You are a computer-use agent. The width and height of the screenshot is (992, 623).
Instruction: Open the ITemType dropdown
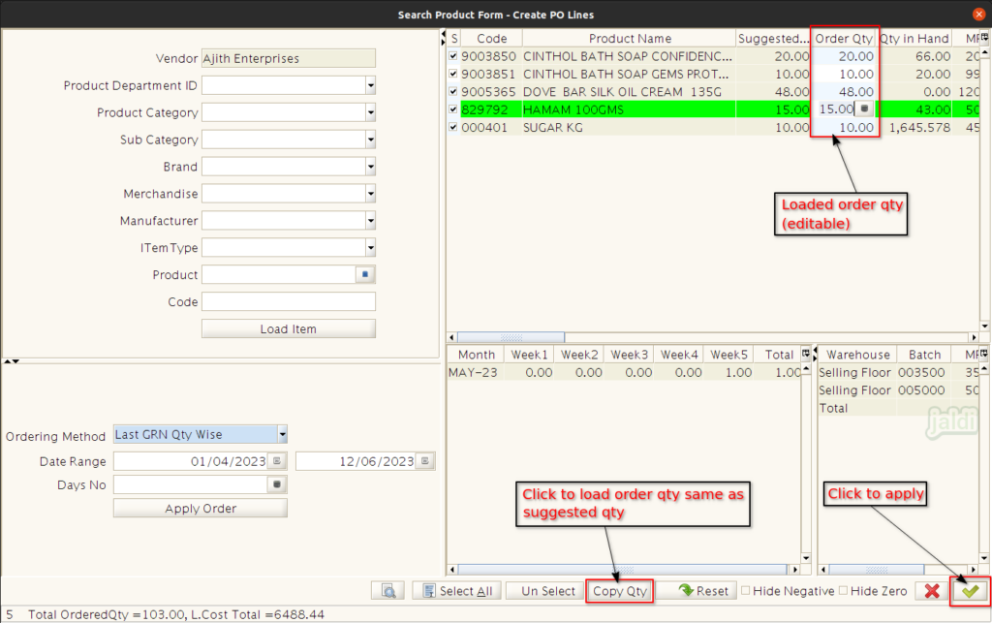370,248
